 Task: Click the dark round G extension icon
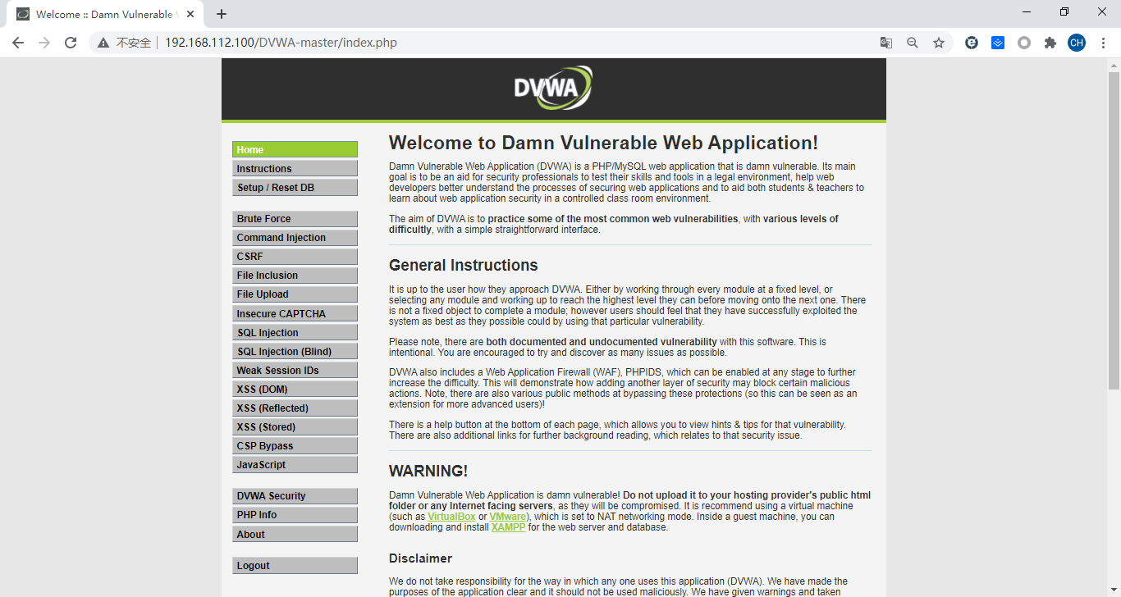click(972, 43)
